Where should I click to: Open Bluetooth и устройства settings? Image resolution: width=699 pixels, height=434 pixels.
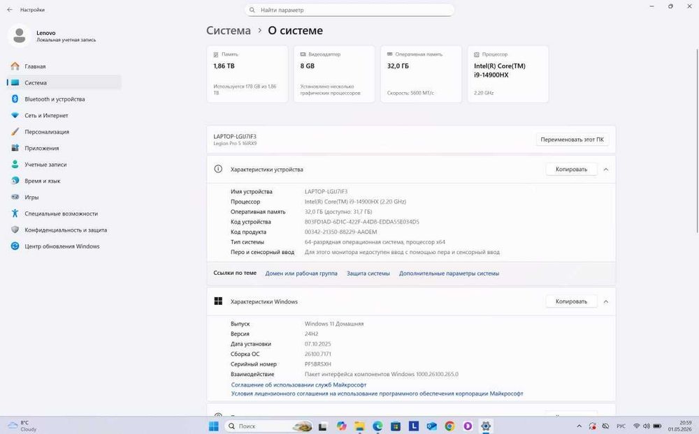(x=64, y=99)
